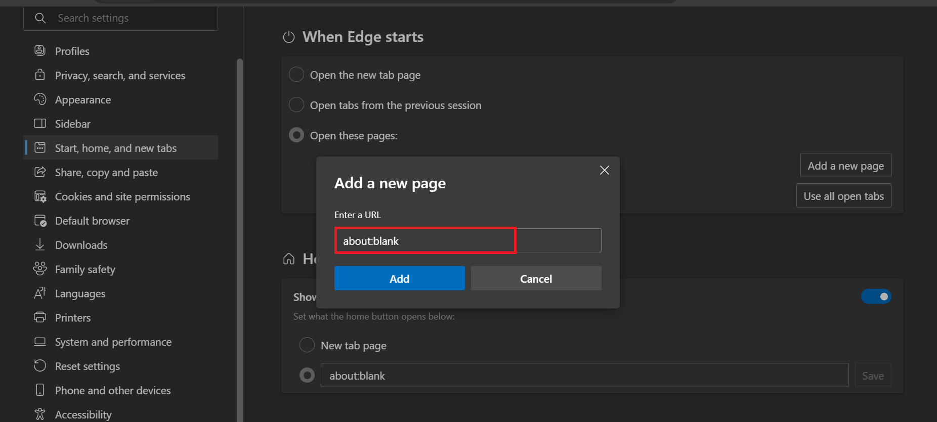
Task: Open Downloads settings
Action: click(x=120, y=245)
